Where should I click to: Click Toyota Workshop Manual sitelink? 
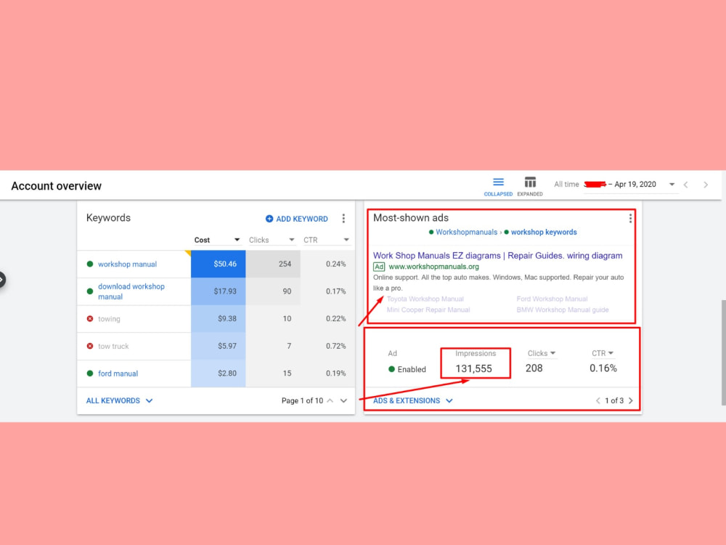tap(425, 299)
